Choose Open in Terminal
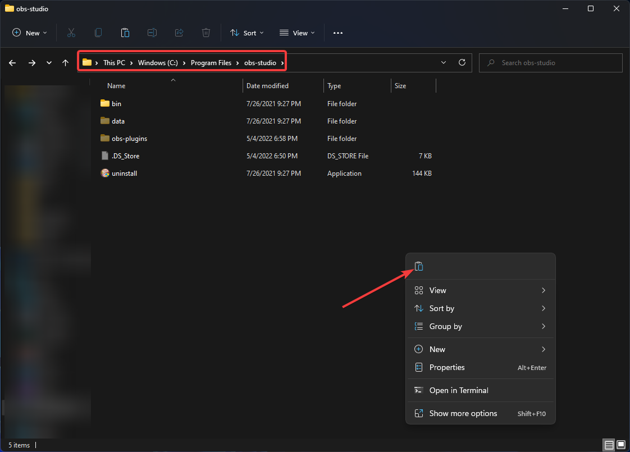The height and width of the screenshot is (452, 630). pos(481,390)
